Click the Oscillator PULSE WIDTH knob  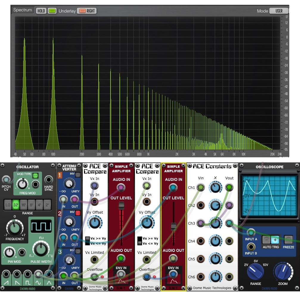[41, 249]
